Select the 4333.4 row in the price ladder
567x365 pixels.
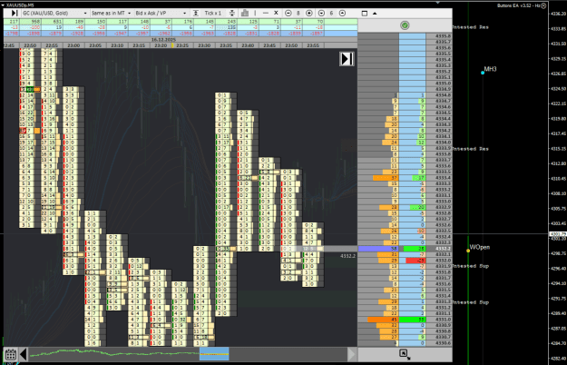click(x=405, y=178)
